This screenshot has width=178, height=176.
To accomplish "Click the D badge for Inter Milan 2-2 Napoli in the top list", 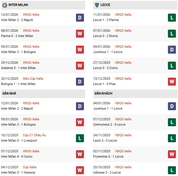I will [x=80, y=17].
